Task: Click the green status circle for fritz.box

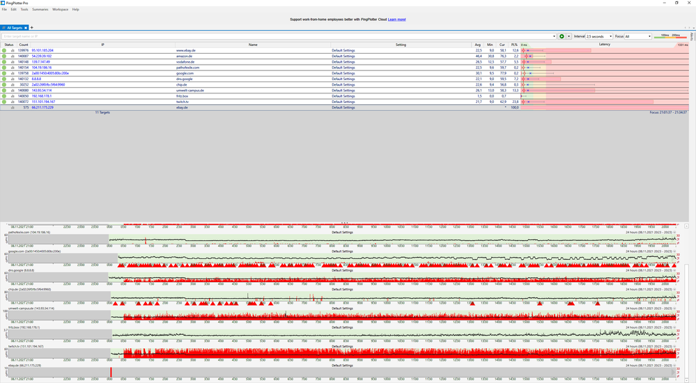Action: point(4,96)
